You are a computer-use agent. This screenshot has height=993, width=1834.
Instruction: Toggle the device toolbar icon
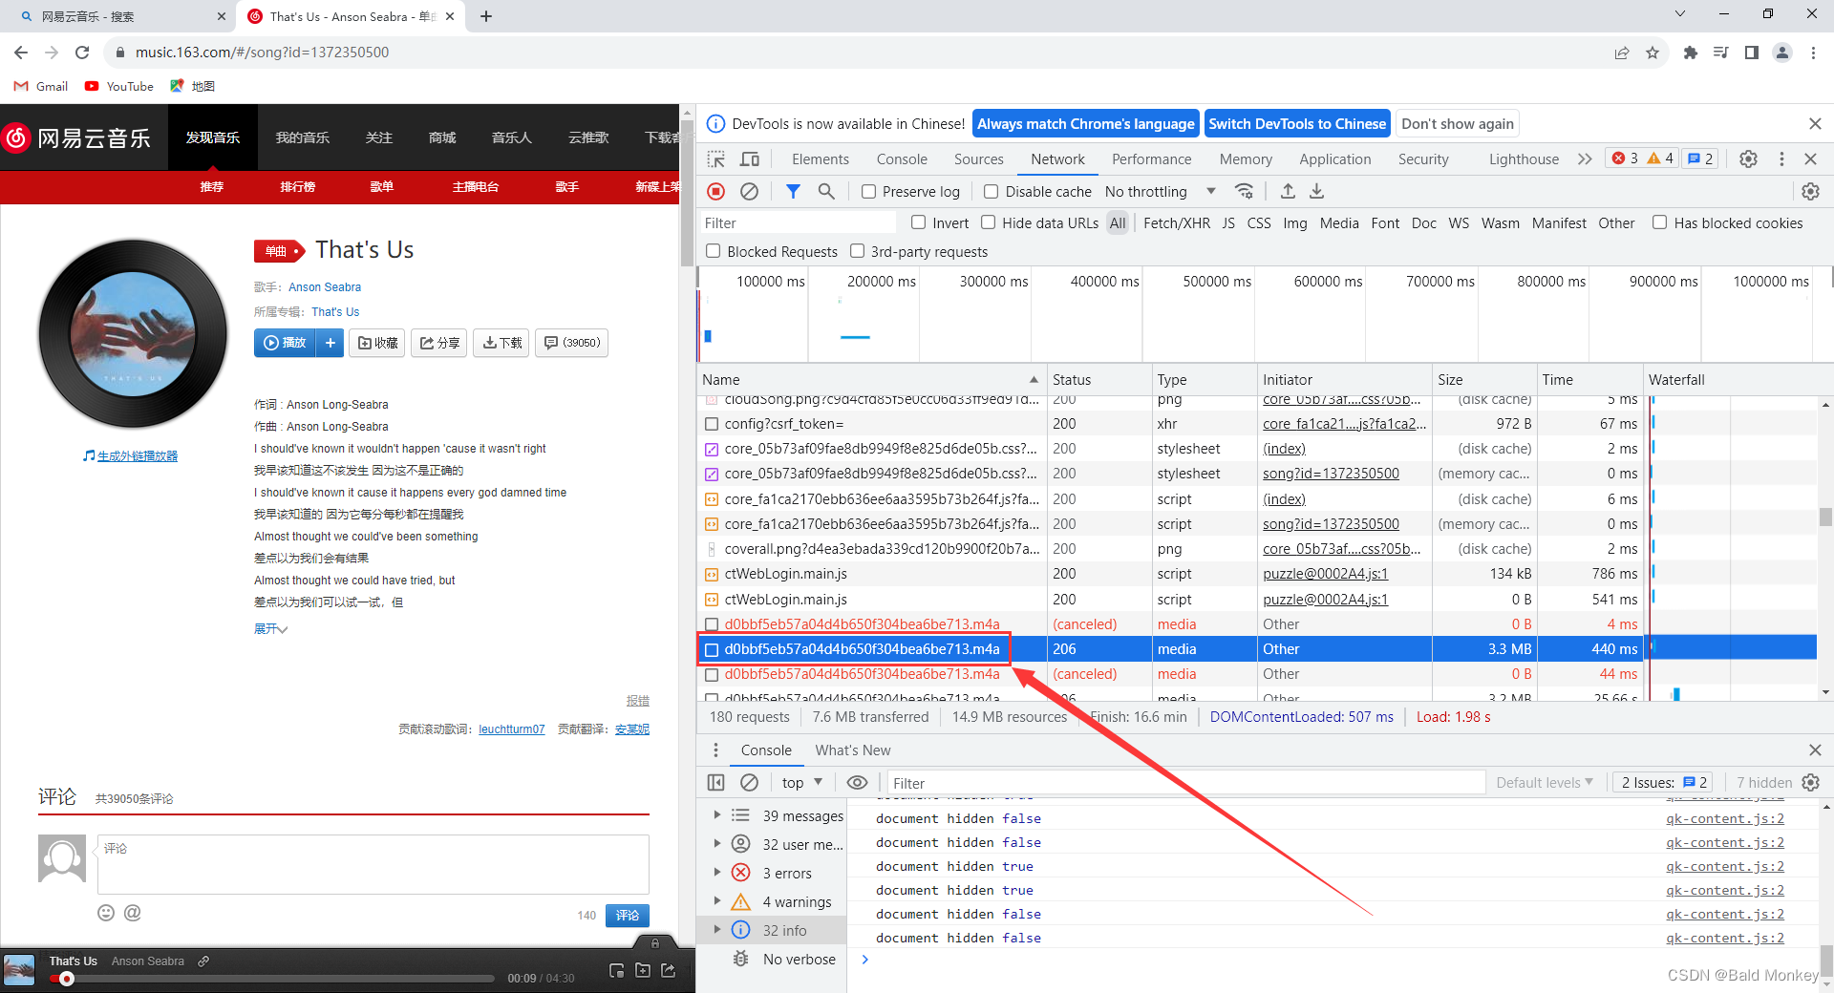[x=750, y=159]
